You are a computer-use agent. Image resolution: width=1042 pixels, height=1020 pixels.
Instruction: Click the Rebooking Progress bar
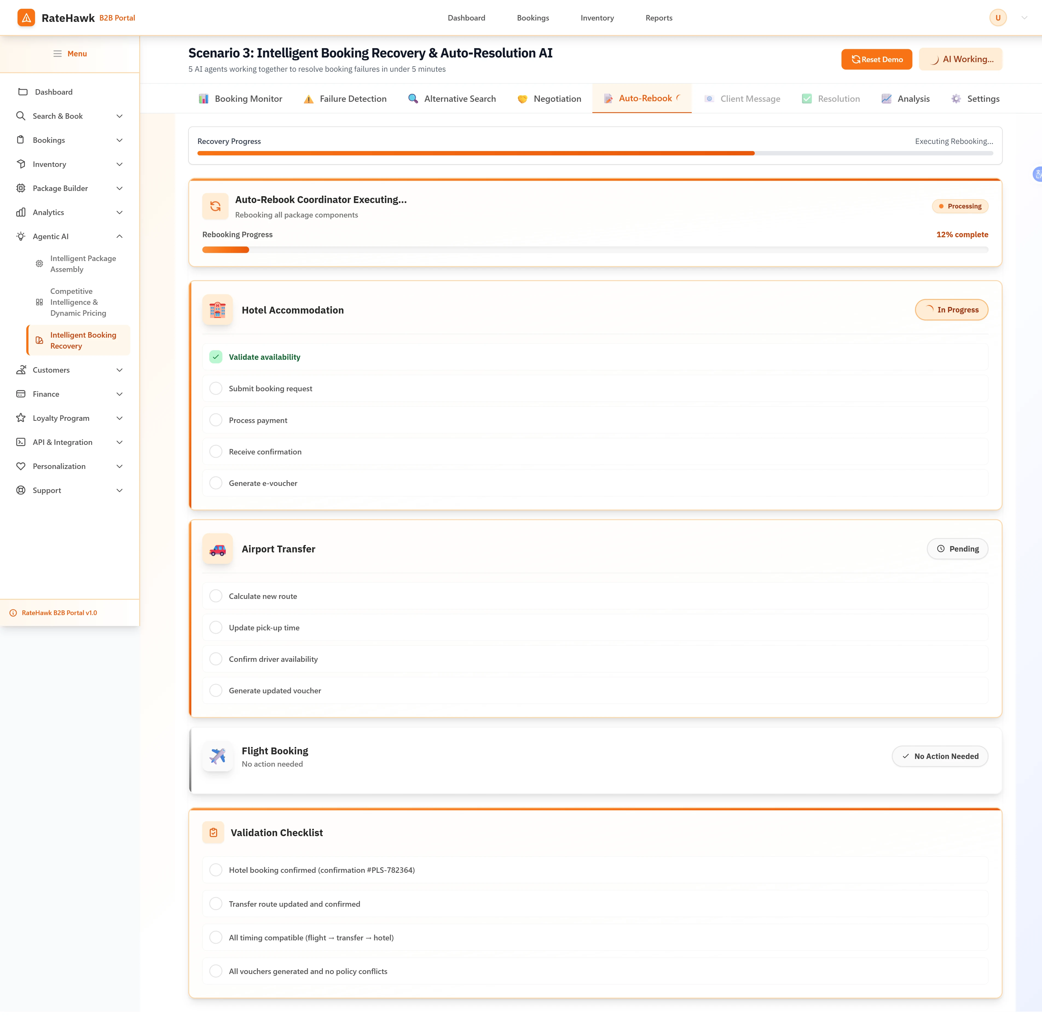595,250
